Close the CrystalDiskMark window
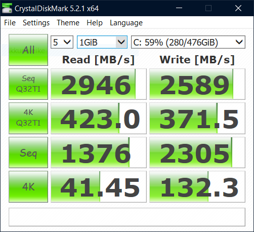The height and width of the screenshot is (232, 254). [x=238, y=8]
